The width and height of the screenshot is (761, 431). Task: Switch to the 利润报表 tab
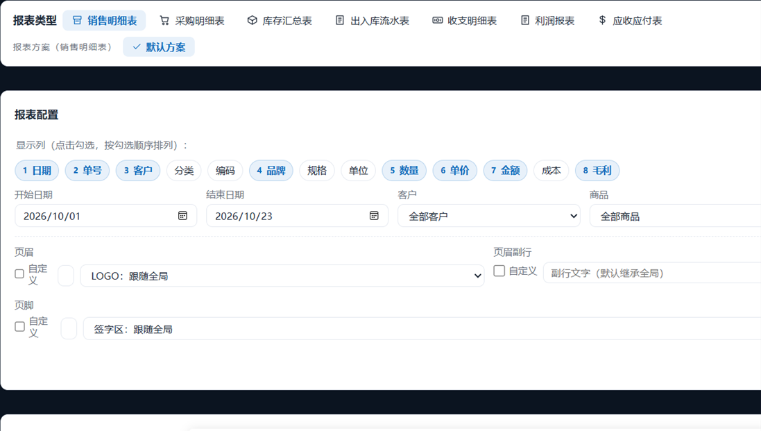coord(547,20)
